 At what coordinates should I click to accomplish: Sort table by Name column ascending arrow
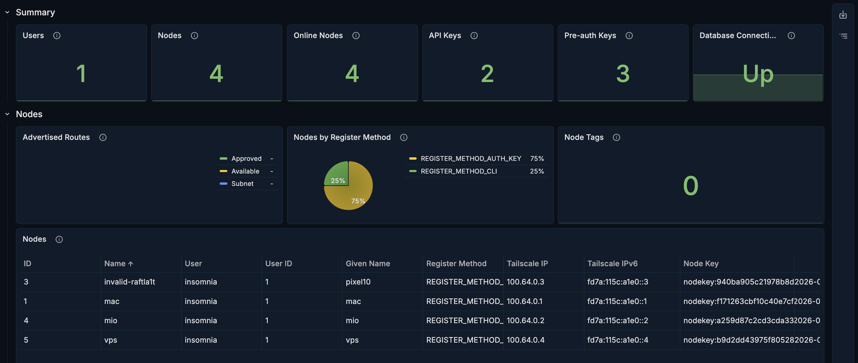click(x=131, y=264)
